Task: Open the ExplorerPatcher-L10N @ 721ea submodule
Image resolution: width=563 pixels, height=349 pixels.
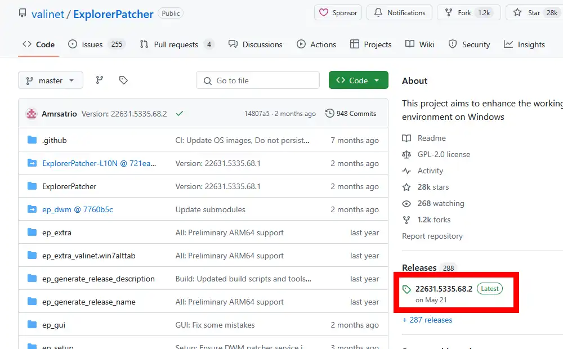Action: pyautogui.click(x=99, y=163)
